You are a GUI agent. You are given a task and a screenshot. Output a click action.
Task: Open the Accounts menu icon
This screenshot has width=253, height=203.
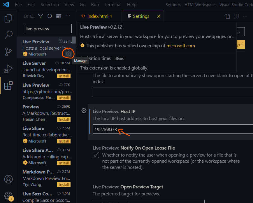(x=8, y=179)
